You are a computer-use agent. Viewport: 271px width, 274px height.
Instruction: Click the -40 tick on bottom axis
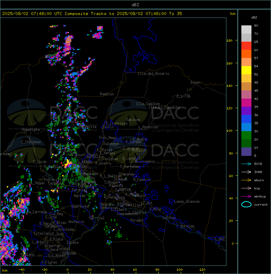(21, 270)
